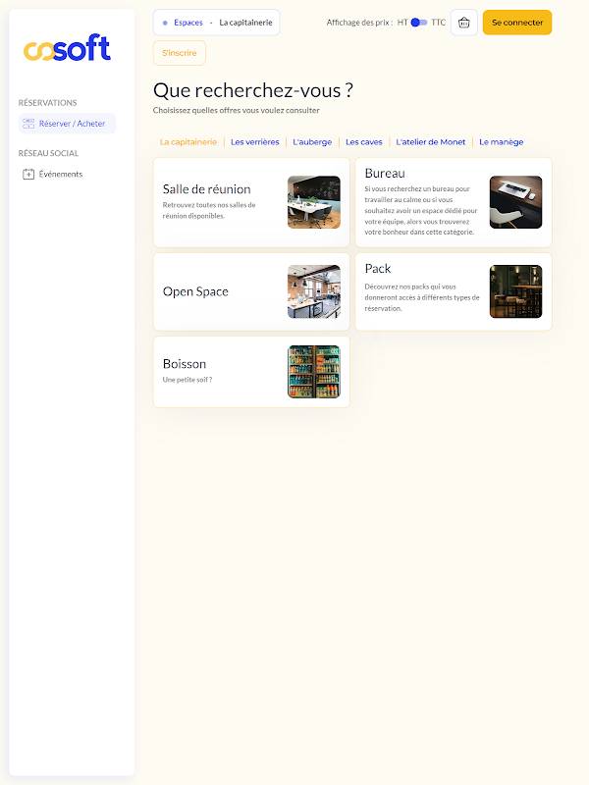Screen dimensions: 589x785
Task: Select the Pack offer card
Action: pyautogui.click(x=454, y=291)
